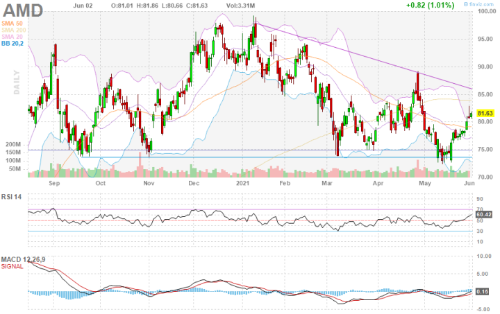Click the 0.15 MACD value tag
This screenshot has width=500, height=314.
tap(482, 291)
